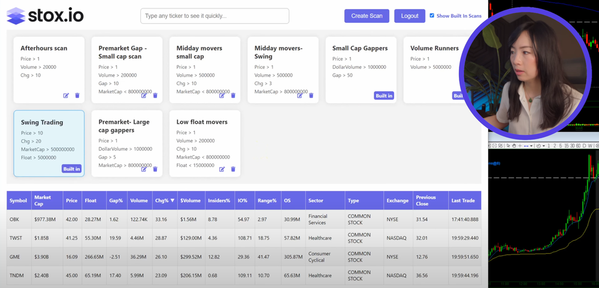This screenshot has width=599, height=288.
Task: Select the pointer arrow tool in chart toolbar
Action: (x=509, y=146)
